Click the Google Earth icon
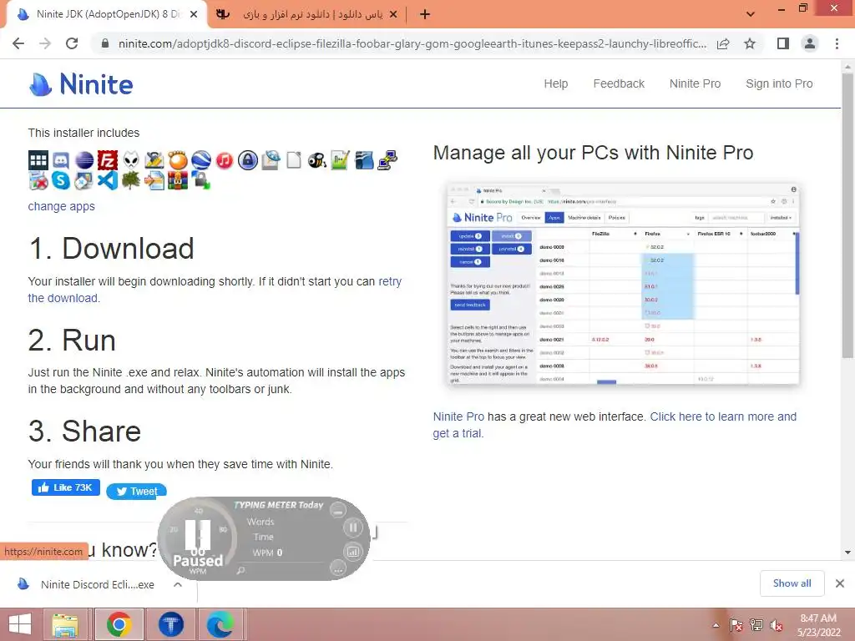This screenshot has height=641, width=855. pos(200,160)
